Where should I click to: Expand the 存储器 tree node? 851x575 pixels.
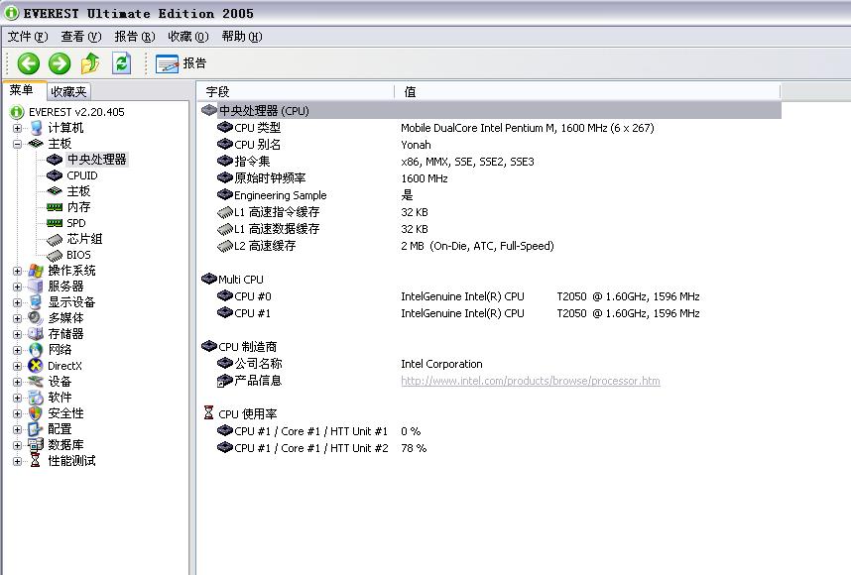[18, 334]
